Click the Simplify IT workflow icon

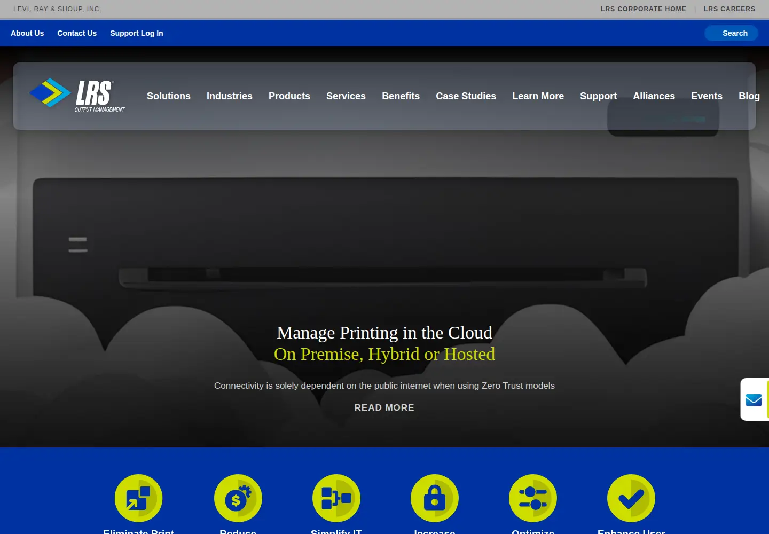(336, 498)
